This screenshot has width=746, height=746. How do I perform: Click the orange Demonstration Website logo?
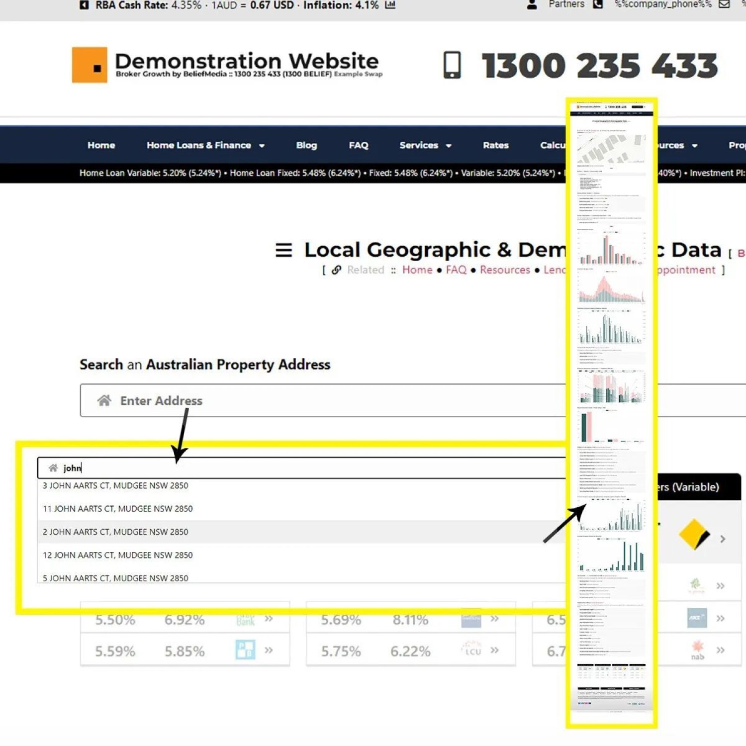pos(90,65)
